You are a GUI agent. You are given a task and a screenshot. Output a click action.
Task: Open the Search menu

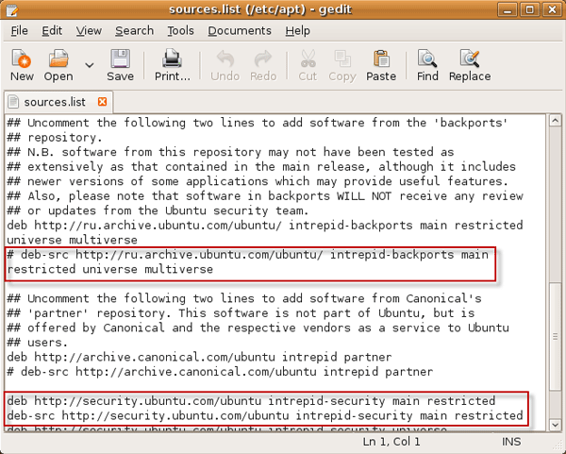134,30
